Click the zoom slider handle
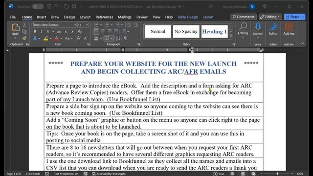This screenshot has width=313, height=176. [x=277, y=174]
